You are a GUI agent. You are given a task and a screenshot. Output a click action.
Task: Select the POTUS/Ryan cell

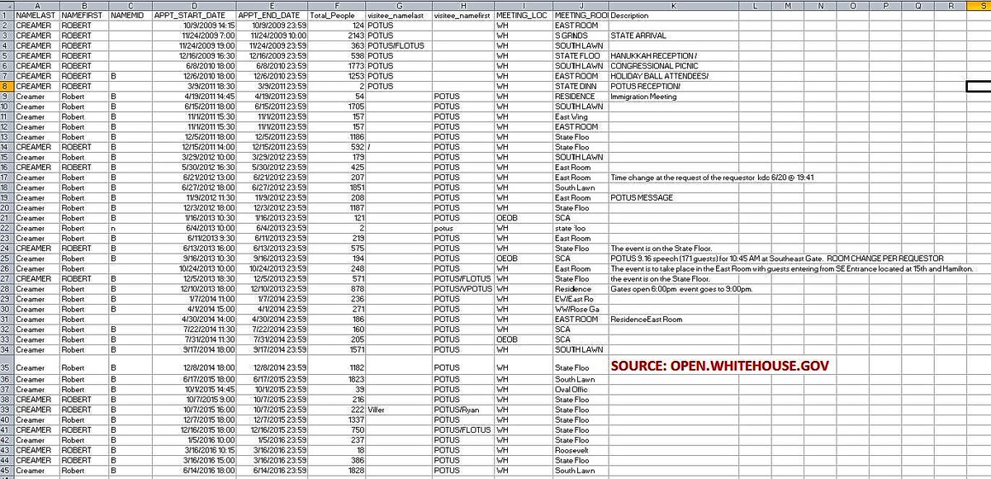tap(462, 410)
